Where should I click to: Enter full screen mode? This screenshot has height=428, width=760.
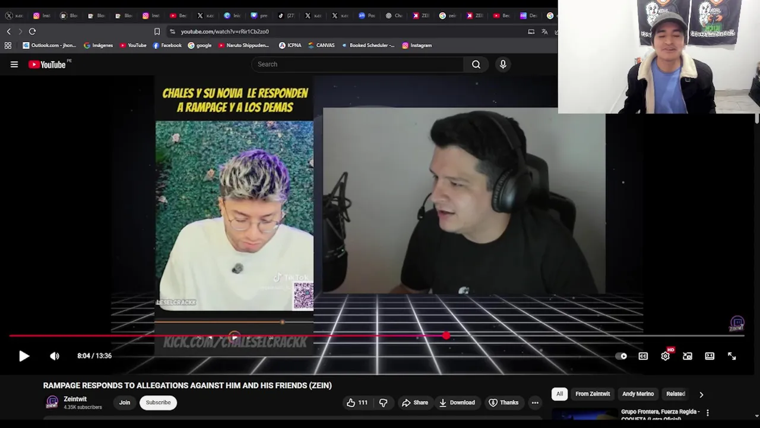pyautogui.click(x=732, y=356)
